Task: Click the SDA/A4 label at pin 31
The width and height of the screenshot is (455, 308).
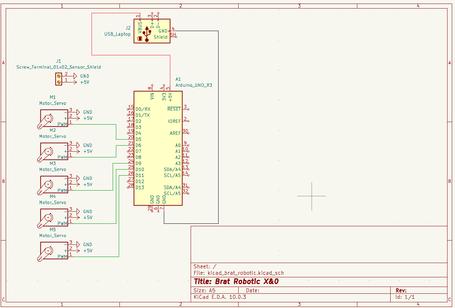Action: point(172,187)
